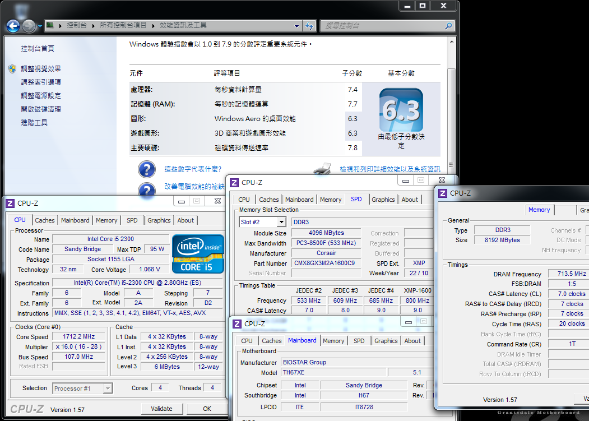Screen dimensions: 589x421
Task: Click the printer icon for detailed performance info
Action: 322,169
